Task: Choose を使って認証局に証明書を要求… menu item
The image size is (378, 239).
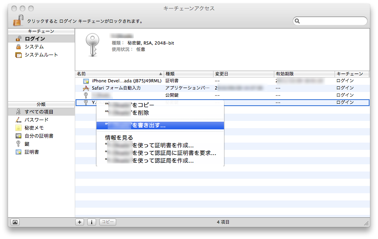Action: [160, 153]
